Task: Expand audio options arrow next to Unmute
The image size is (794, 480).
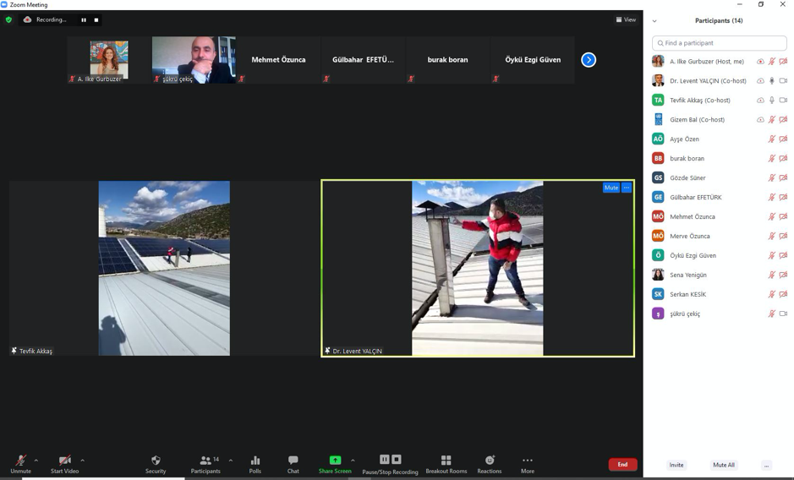Action: [x=36, y=461]
